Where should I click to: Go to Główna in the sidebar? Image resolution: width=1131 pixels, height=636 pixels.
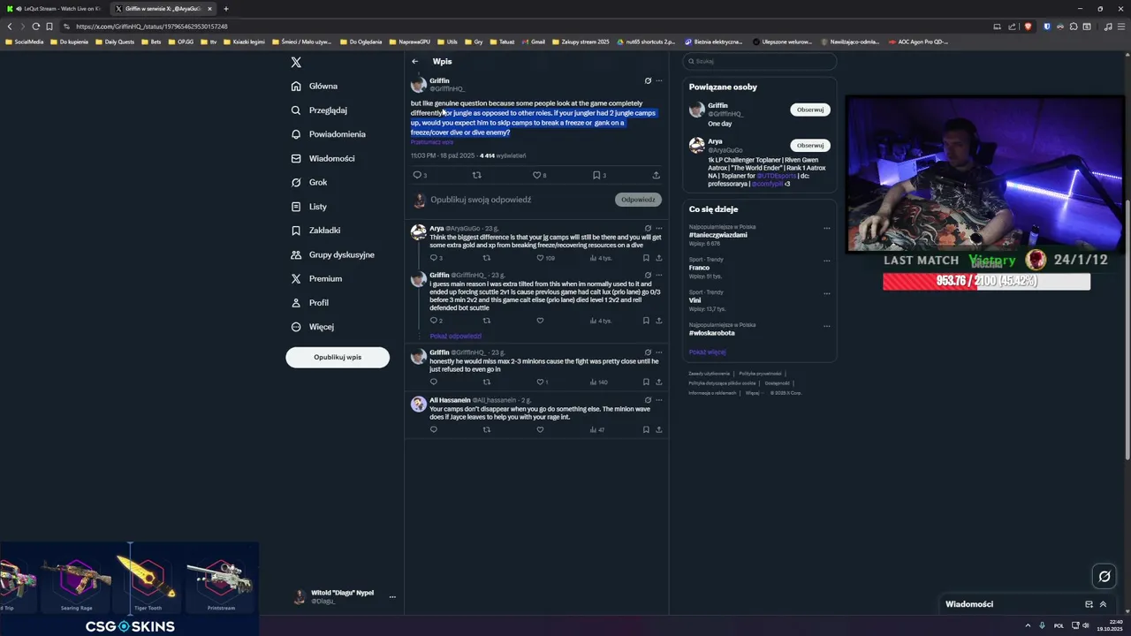point(315,86)
